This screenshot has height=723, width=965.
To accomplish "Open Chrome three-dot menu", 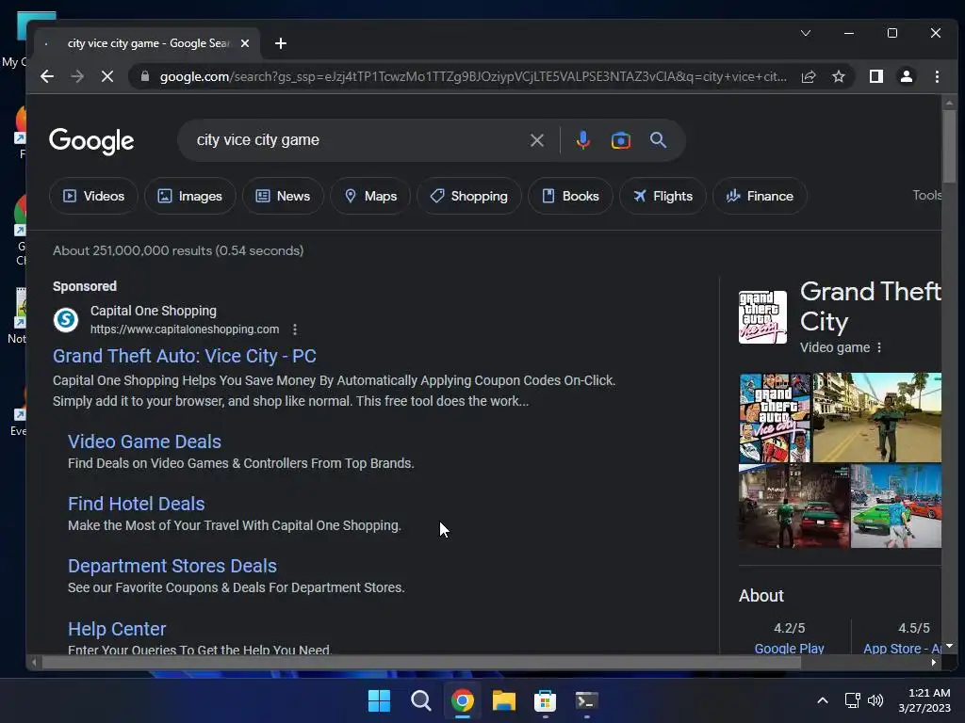I will coord(937,76).
